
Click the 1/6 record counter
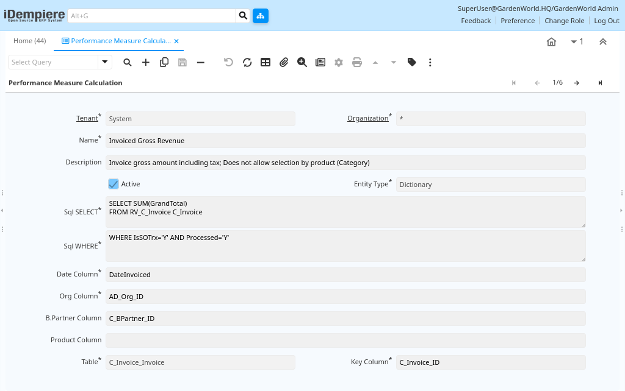click(x=557, y=82)
